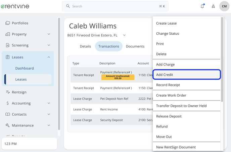Choose Create Lease from the menu
Image resolution: width=231 pixels, height=152 pixels.
(x=186, y=23)
